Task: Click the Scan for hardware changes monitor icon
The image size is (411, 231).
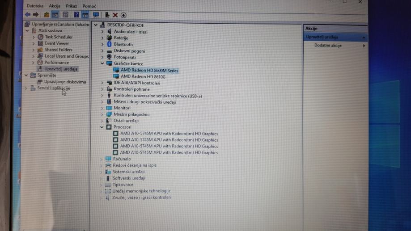Action: (96, 15)
